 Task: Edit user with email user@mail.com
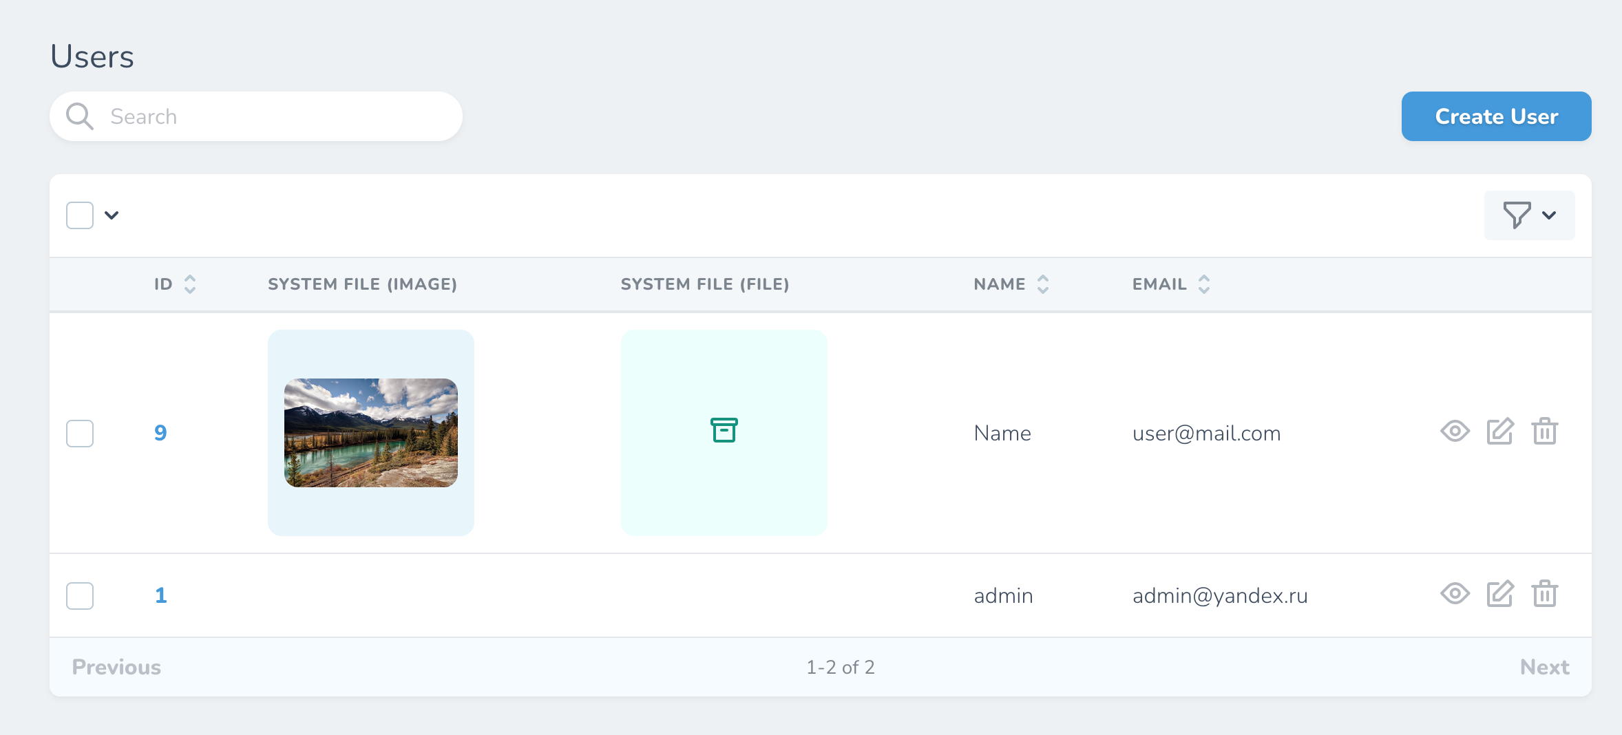(1499, 432)
